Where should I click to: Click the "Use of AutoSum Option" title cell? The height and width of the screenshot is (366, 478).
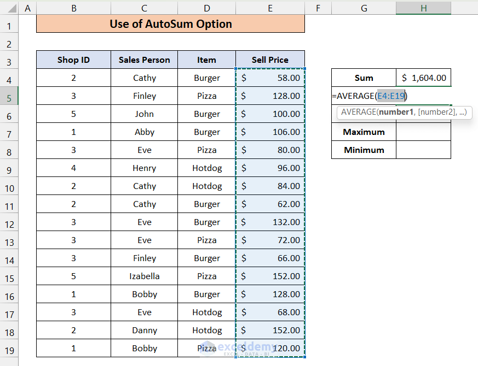170,24
